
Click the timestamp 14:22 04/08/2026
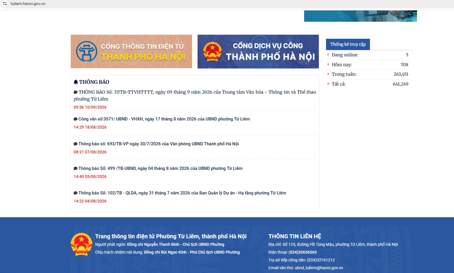click(x=90, y=201)
